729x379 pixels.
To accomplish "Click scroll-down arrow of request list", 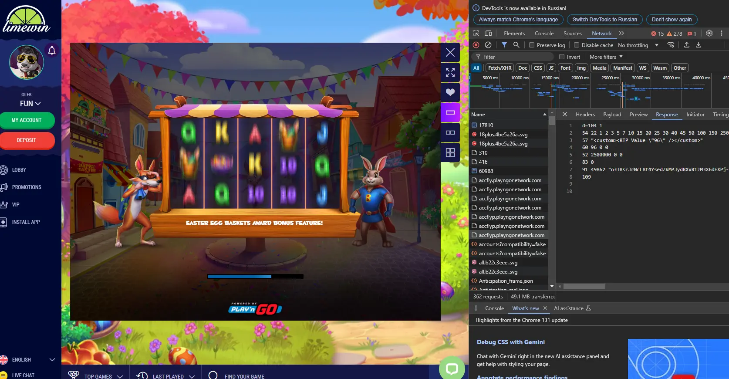I will point(552,286).
